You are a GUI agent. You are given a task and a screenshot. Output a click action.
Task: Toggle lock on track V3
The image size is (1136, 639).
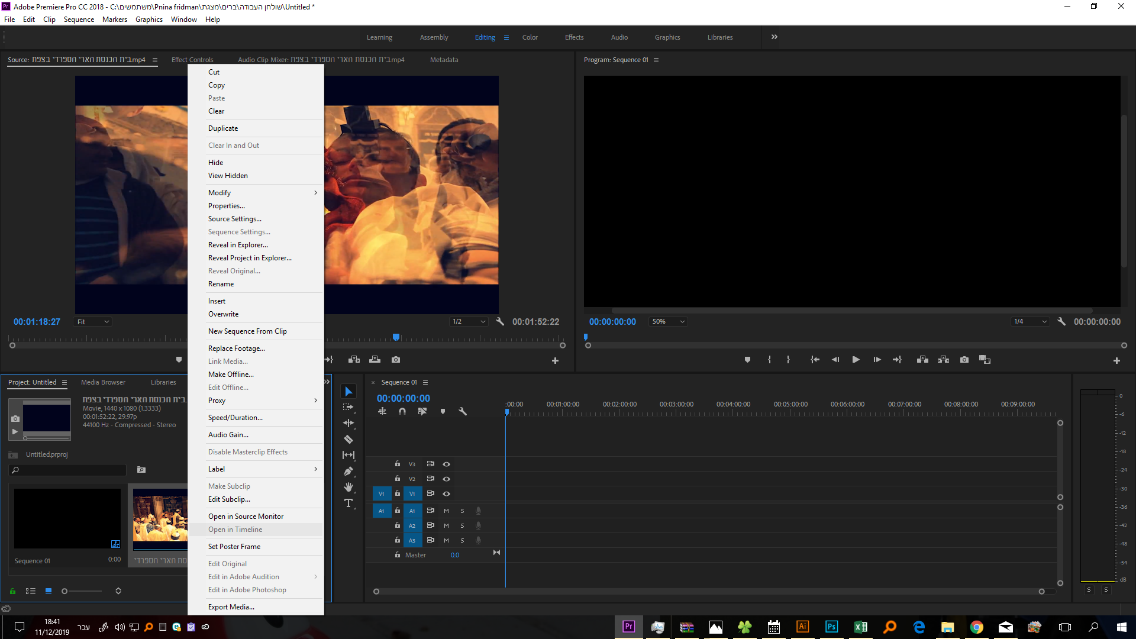pyautogui.click(x=398, y=464)
